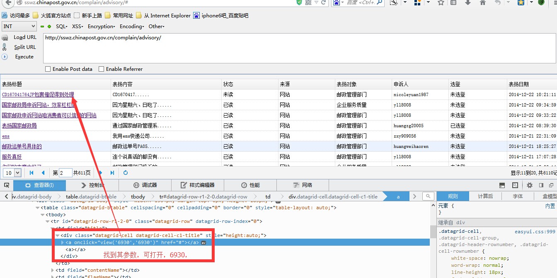Click the HTML search magnifier in inspector
Screen dimensions: 557x278
(428, 196)
